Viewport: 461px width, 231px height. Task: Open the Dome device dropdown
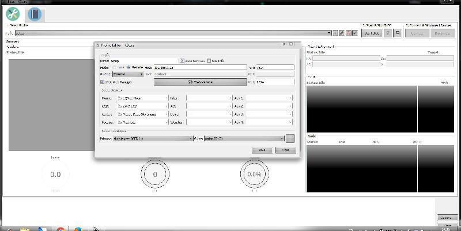pos(209,114)
